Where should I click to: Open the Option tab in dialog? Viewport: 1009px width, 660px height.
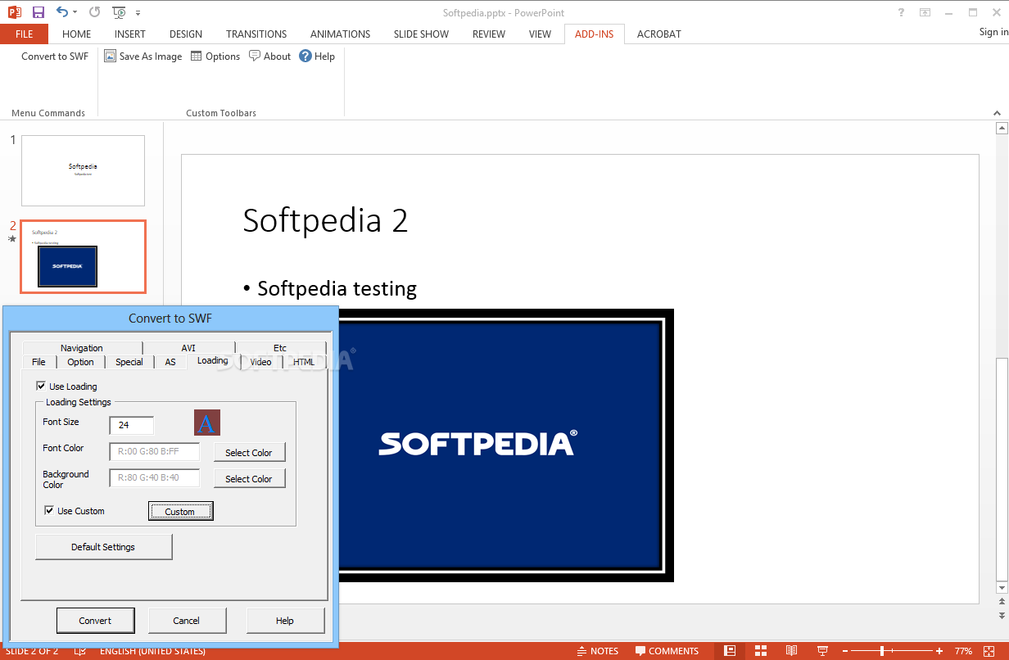[80, 362]
